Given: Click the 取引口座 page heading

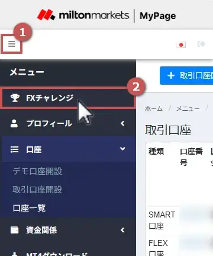Looking at the screenshot, I should pyautogui.click(x=168, y=130).
